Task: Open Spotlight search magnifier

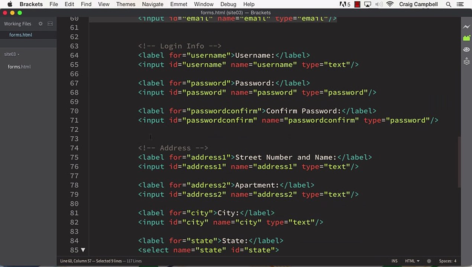Action: pos(449,4)
